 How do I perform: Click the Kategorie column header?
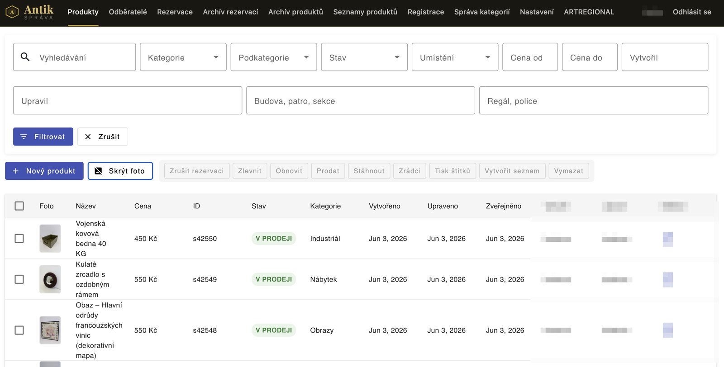click(x=325, y=206)
